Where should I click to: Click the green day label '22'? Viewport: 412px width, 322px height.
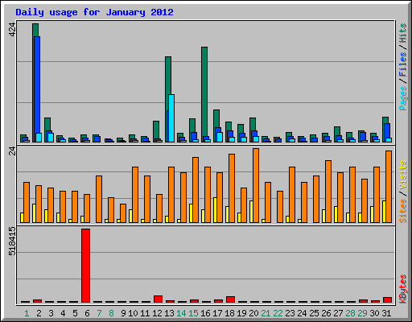tap(278, 313)
